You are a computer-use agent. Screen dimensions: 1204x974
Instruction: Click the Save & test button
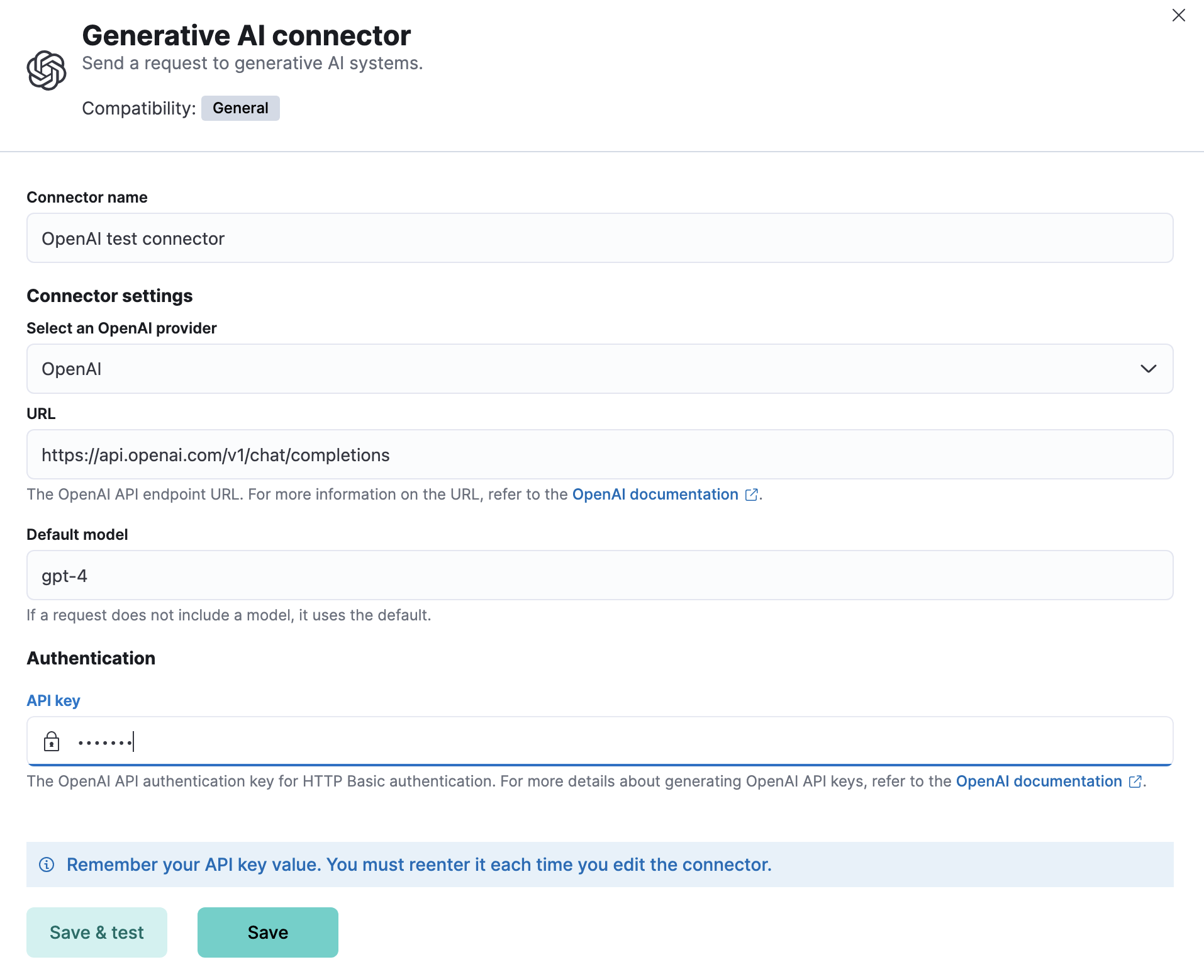click(x=96, y=932)
